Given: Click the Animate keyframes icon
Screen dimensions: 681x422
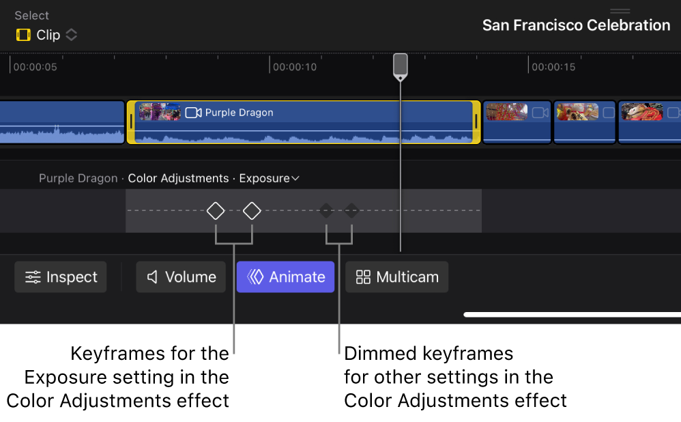Looking at the screenshot, I should 257,277.
